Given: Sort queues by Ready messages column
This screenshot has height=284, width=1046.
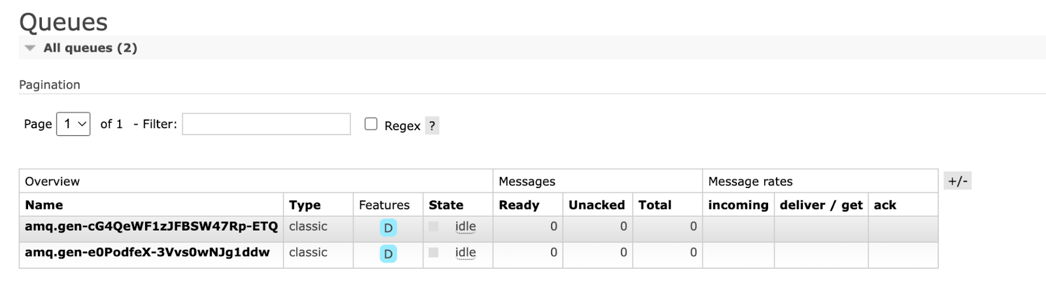Looking at the screenshot, I should coord(519,205).
